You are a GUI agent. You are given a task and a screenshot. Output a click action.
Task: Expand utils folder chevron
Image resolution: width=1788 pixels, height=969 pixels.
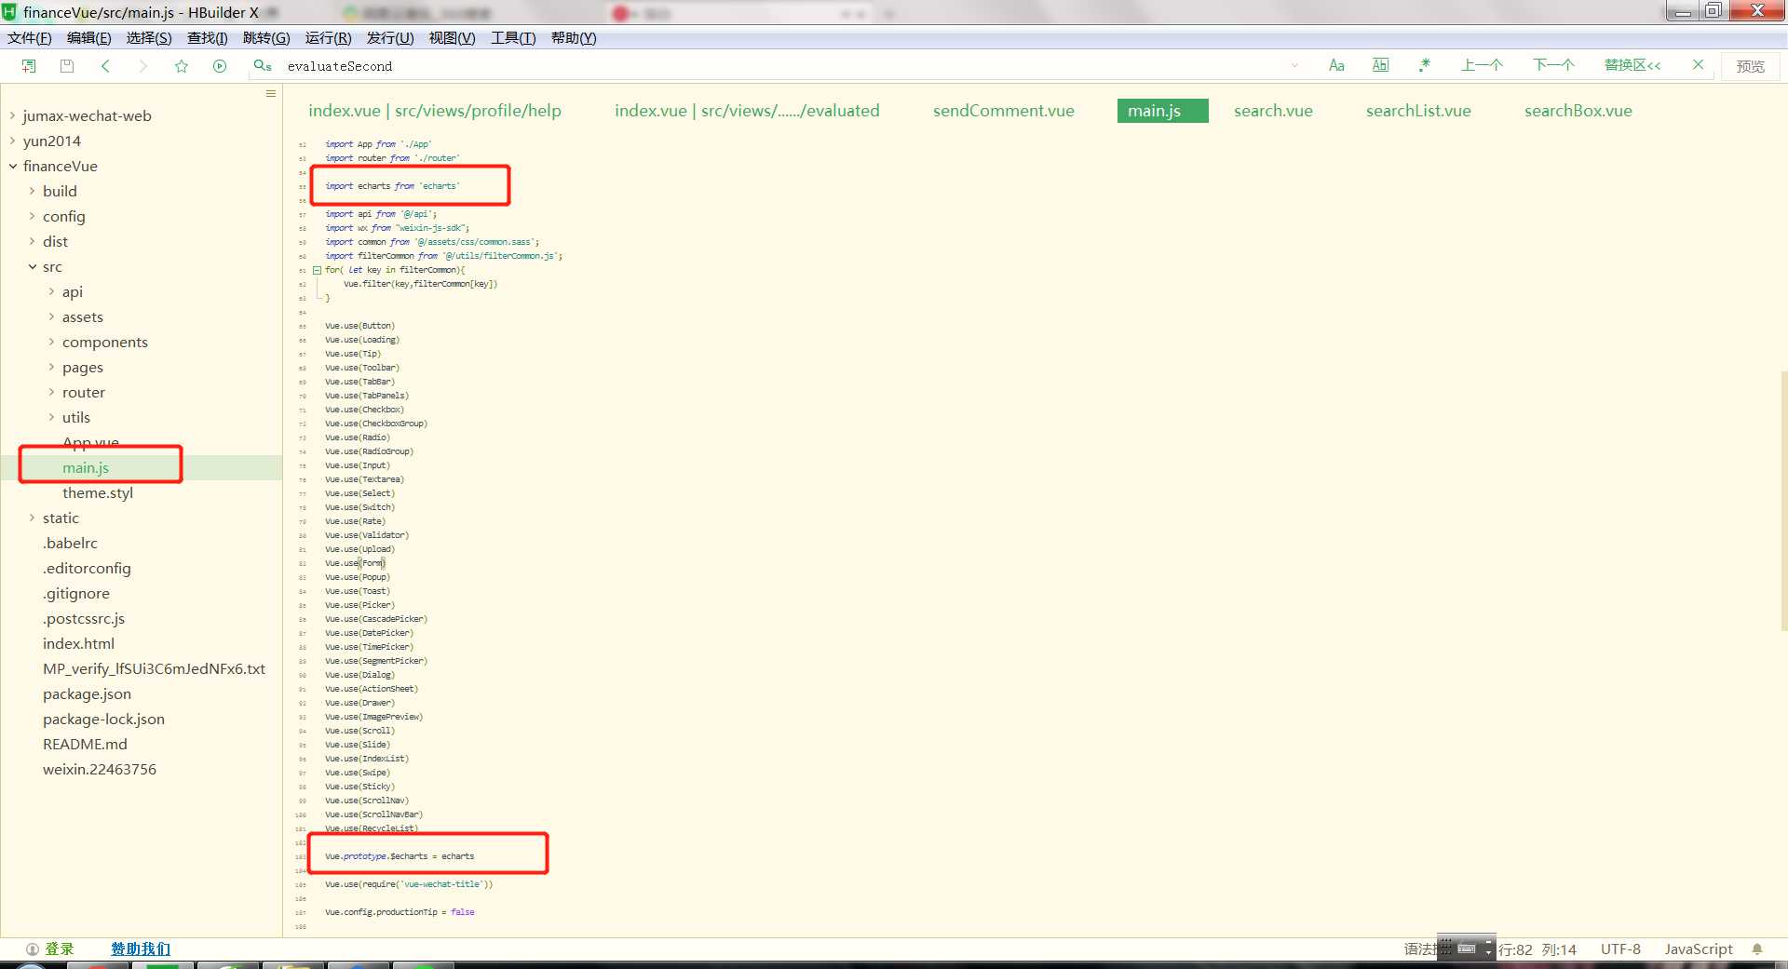[51, 417]
